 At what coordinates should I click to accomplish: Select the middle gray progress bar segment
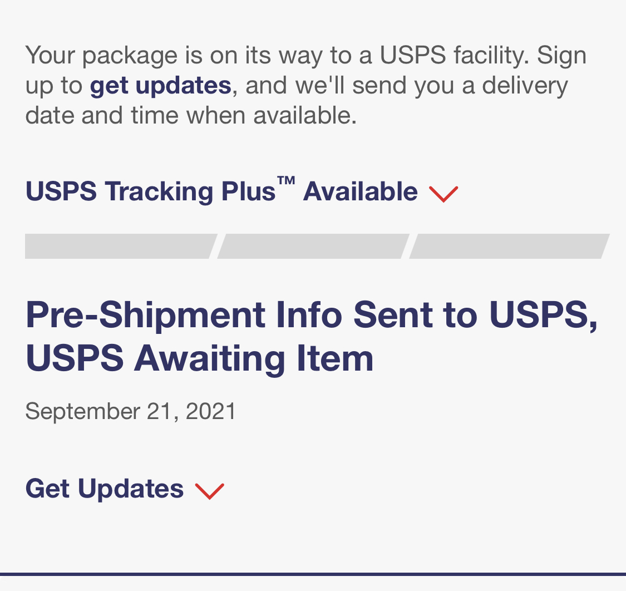[313, 246]
